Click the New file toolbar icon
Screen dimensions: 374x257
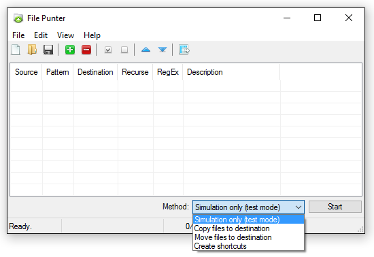click(16, 50)
